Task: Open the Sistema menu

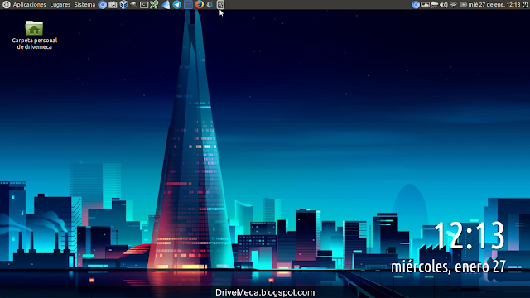Action: click(84, 5)
